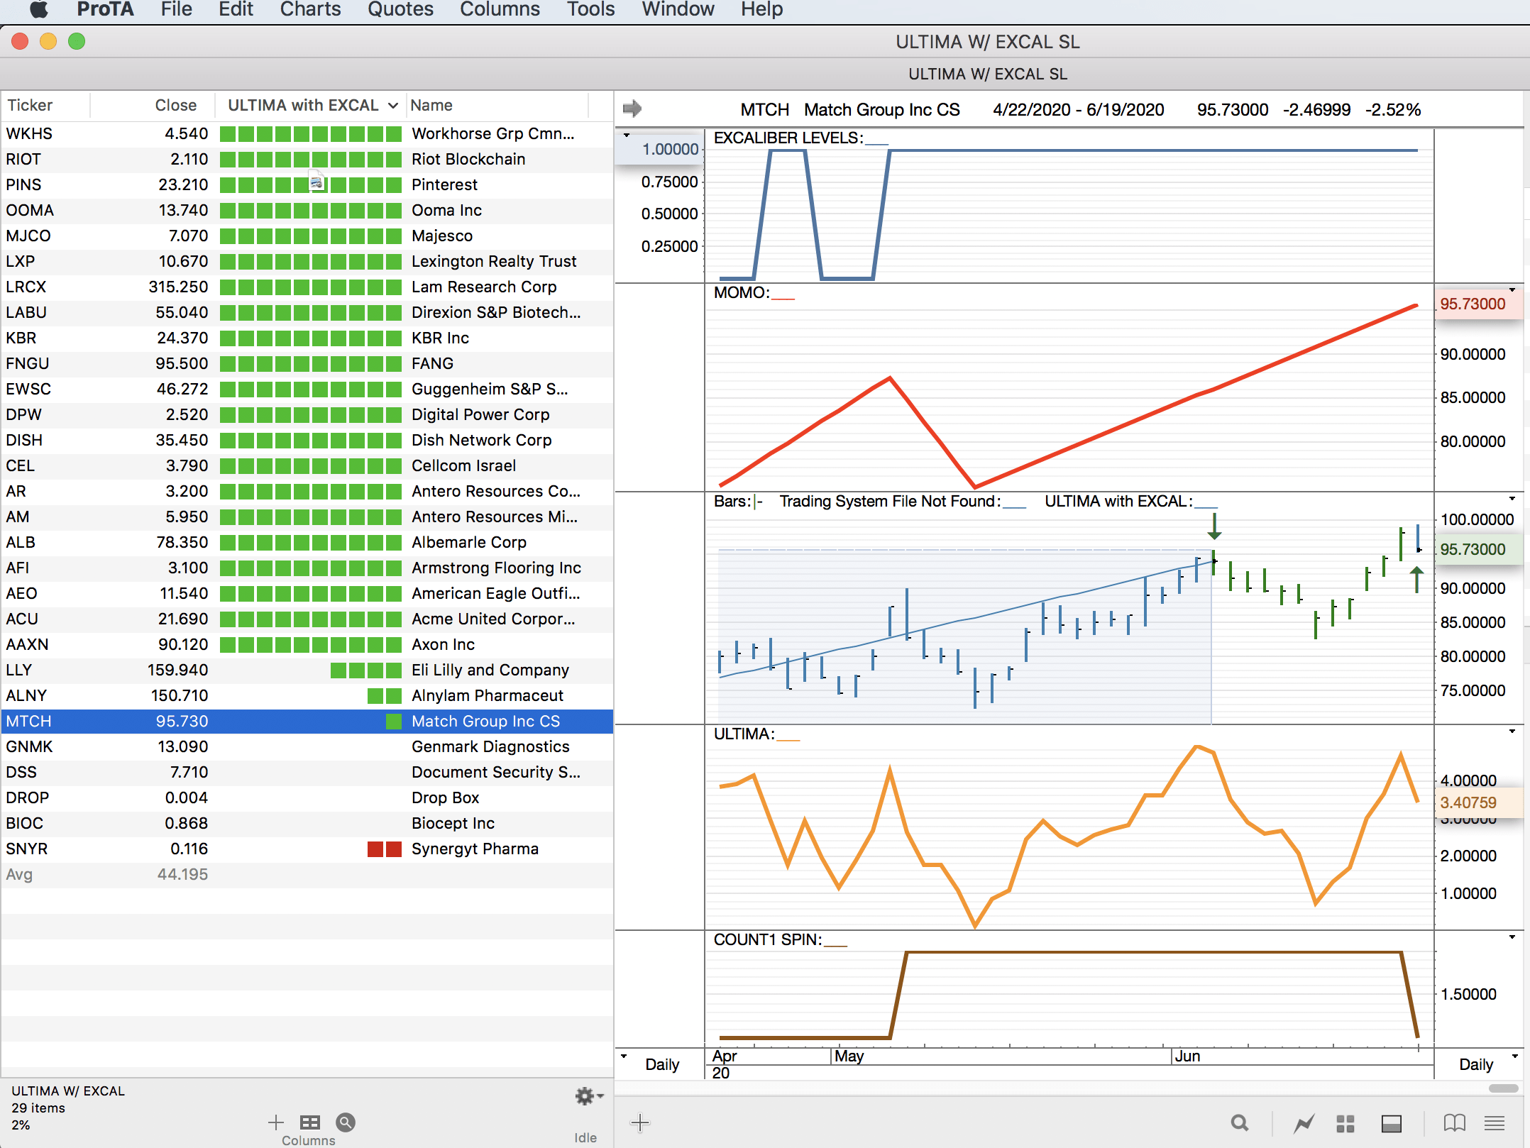Viewport: 1530px width, 1148px height.
Task: Expand the ULTIMA with EXCAL column dropdown
Action: coord(392,106)
